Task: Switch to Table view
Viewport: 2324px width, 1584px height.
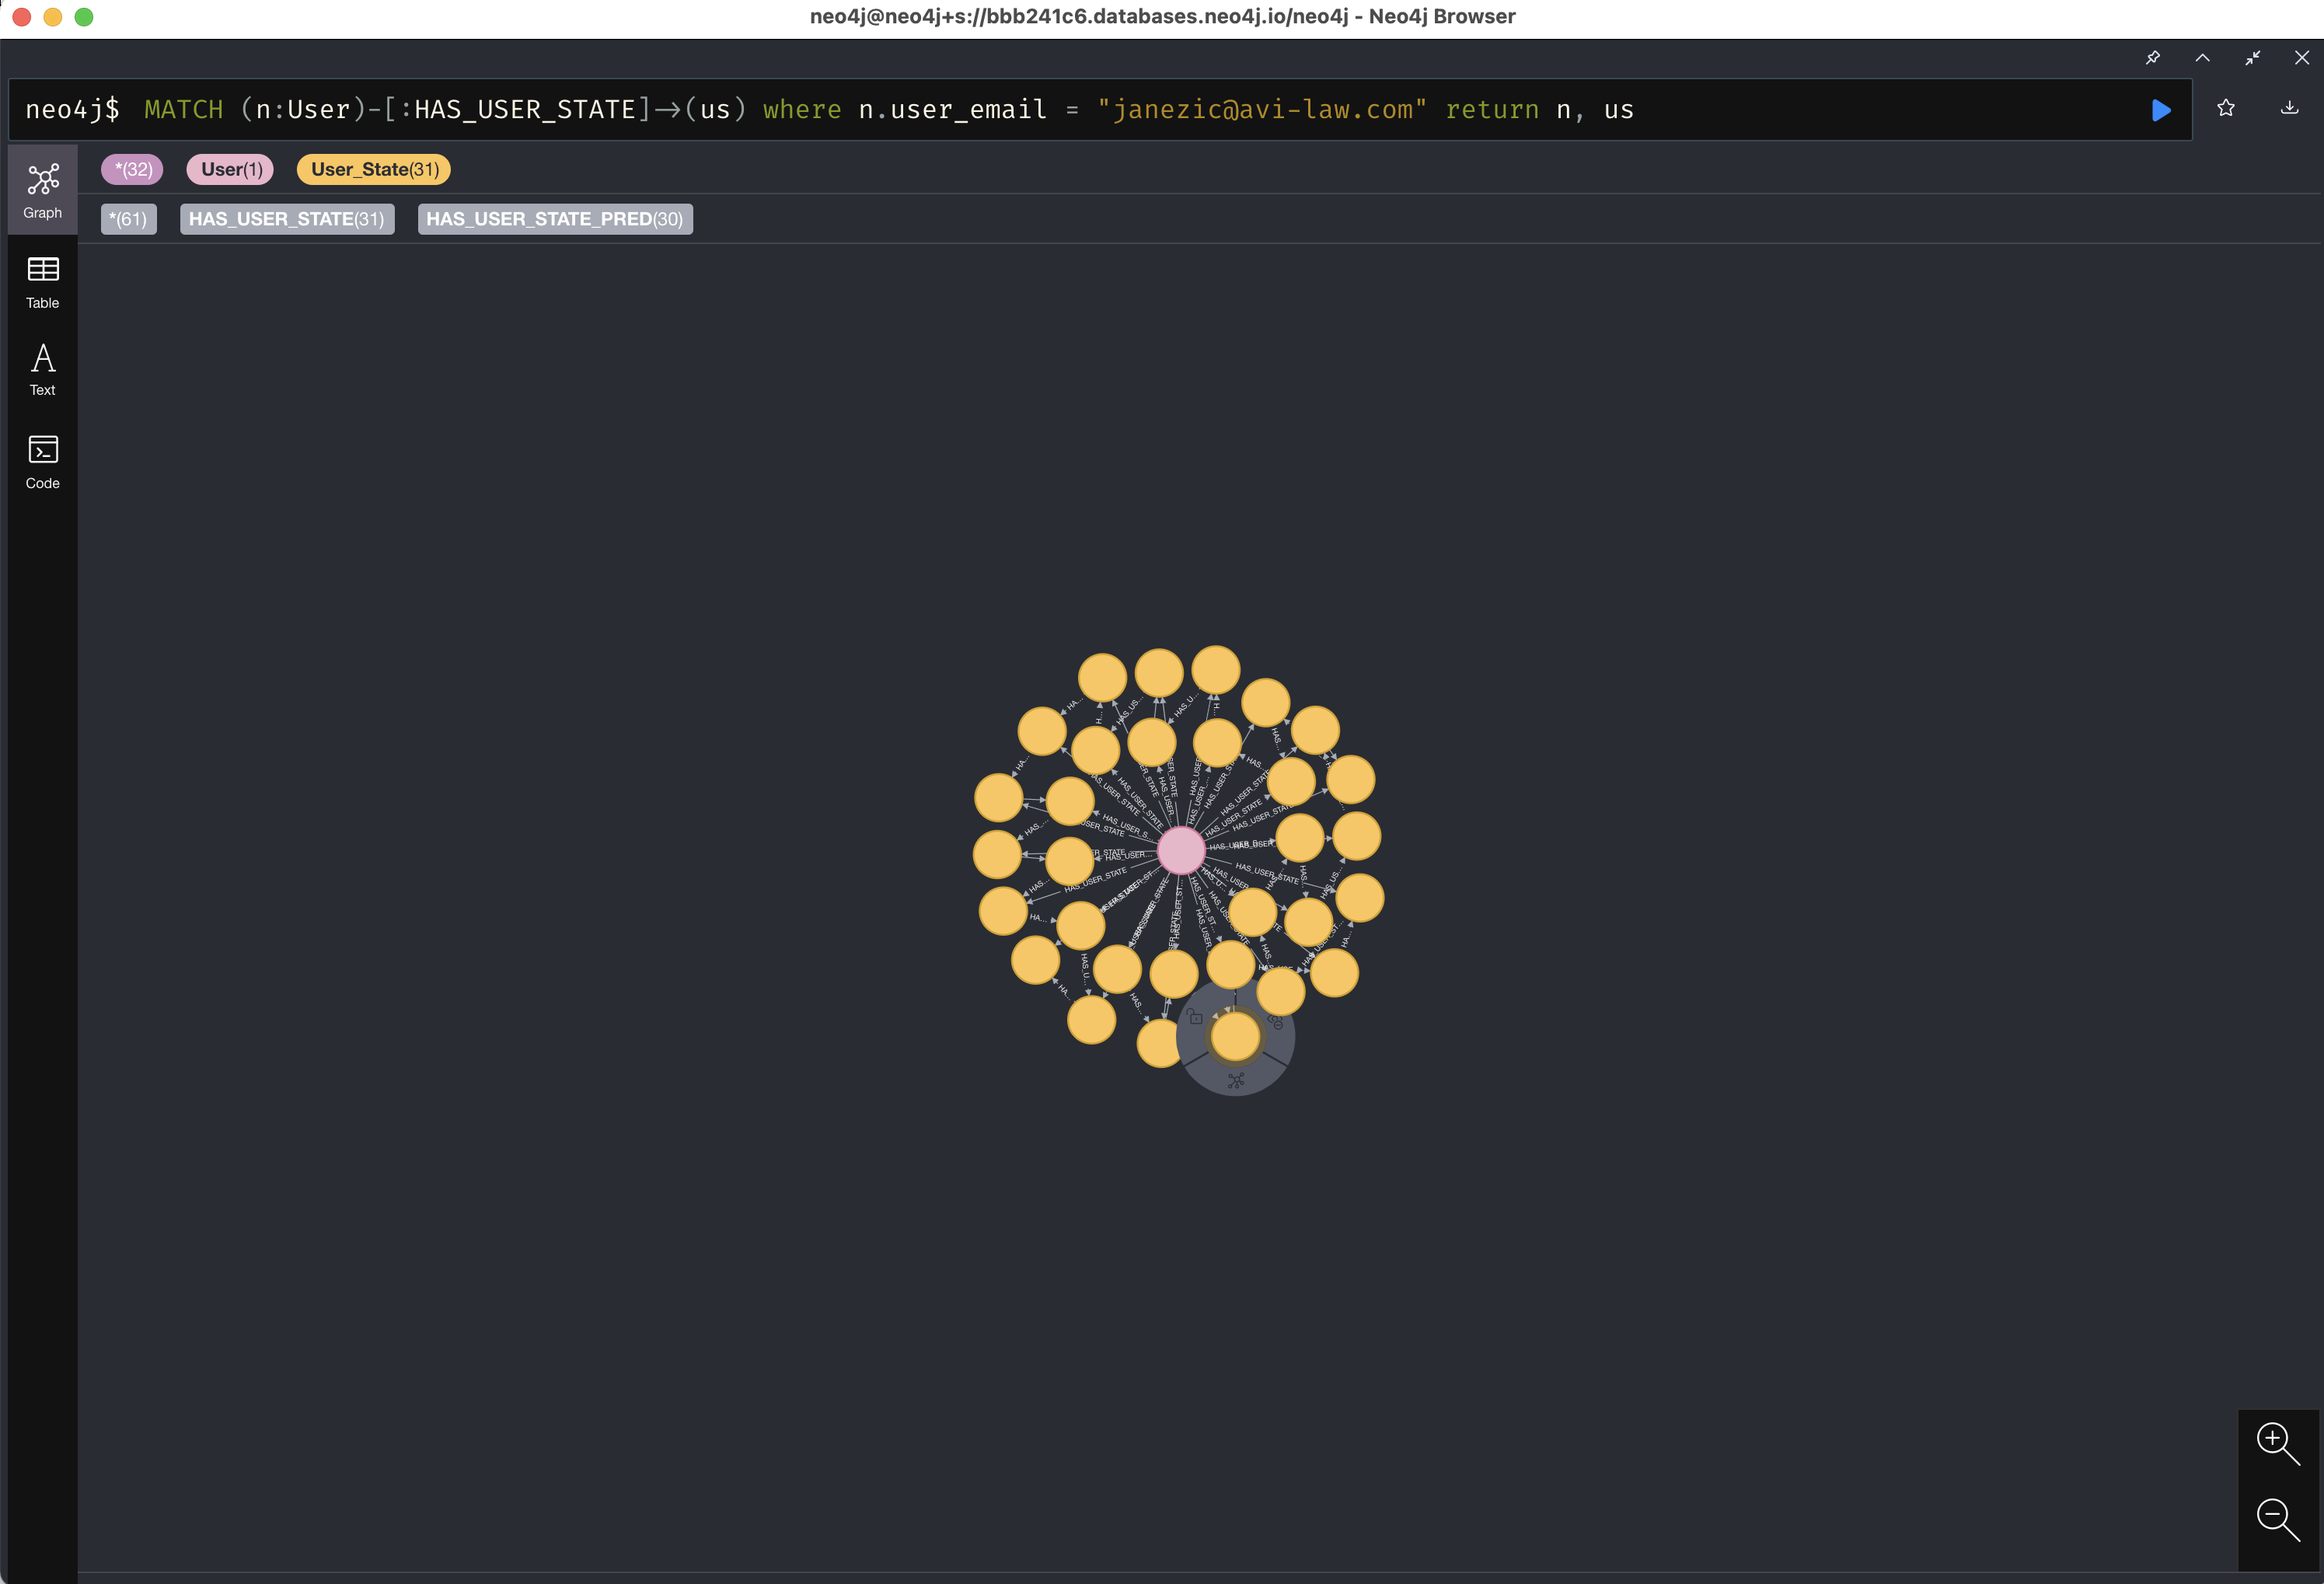Action: (43, 283)
